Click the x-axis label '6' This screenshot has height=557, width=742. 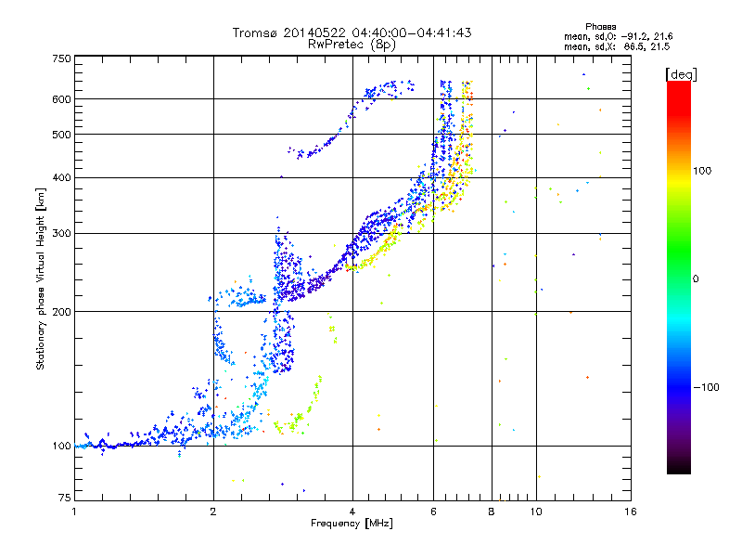(x=433, y=512)
